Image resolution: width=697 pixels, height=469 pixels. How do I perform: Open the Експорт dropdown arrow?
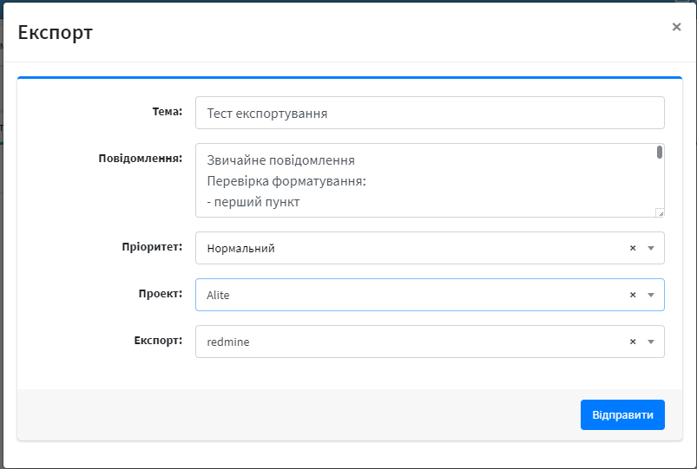point(652,342)
